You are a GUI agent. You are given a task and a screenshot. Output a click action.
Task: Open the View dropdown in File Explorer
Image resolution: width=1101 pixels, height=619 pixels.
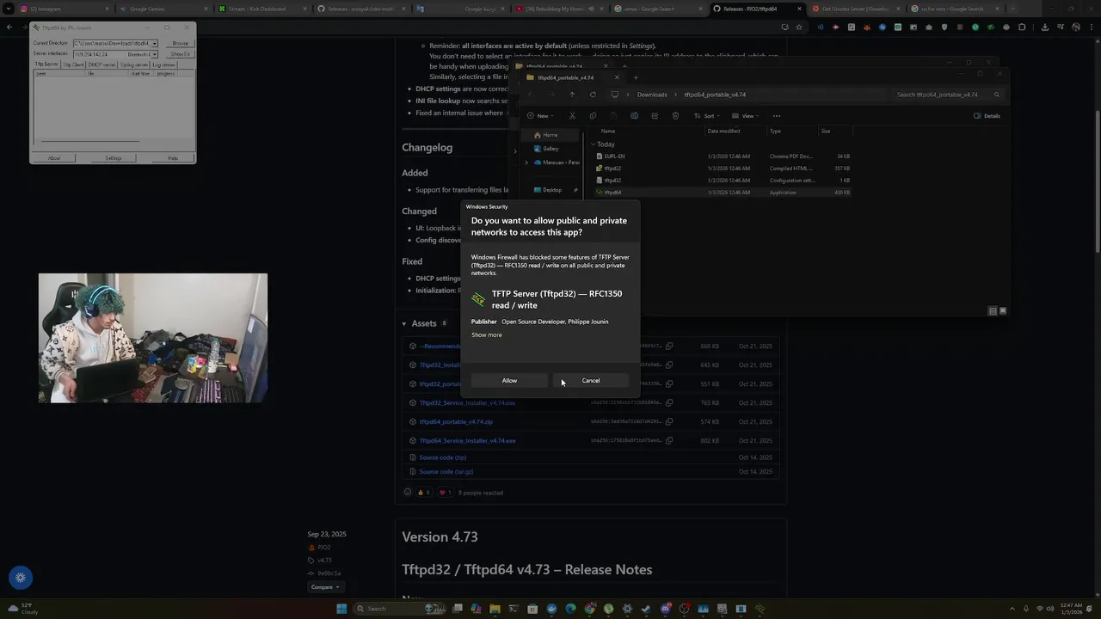[746, 116]
